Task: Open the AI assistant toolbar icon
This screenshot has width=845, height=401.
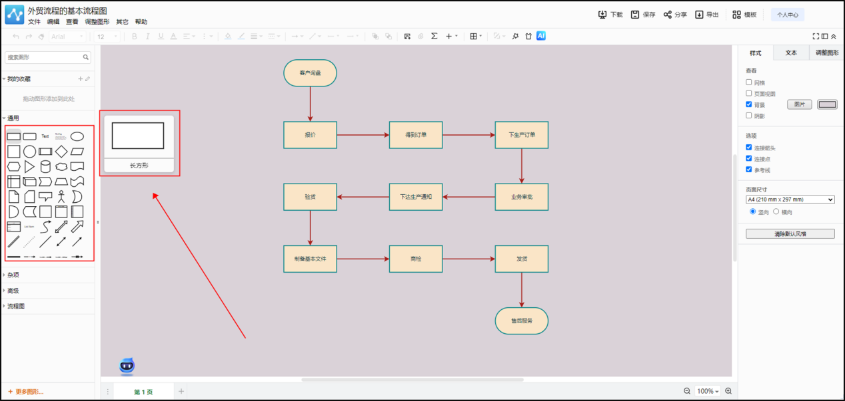Action: click(x=541, y=36)
